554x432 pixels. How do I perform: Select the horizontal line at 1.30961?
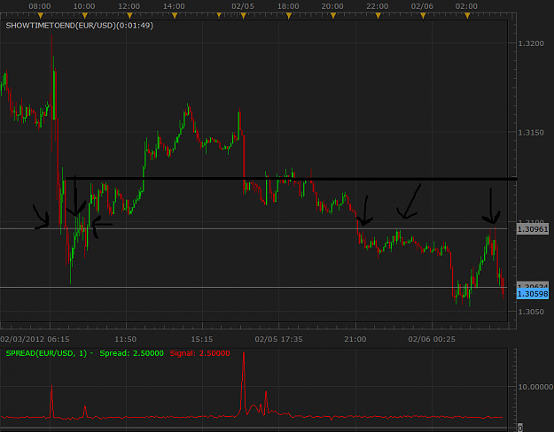coord(254,228)
